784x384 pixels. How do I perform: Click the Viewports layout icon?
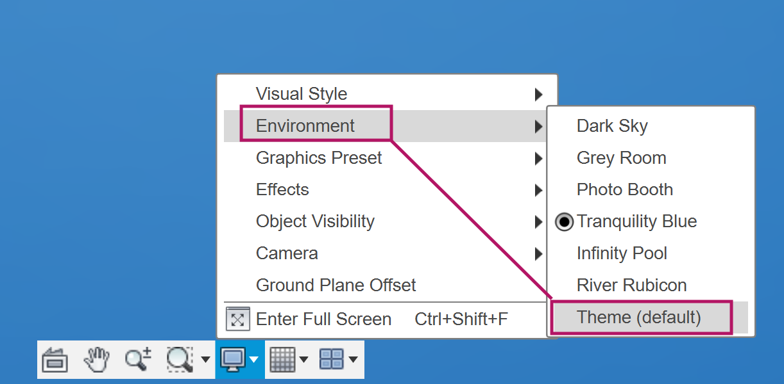pyautogui.click(x=332, y=360)
